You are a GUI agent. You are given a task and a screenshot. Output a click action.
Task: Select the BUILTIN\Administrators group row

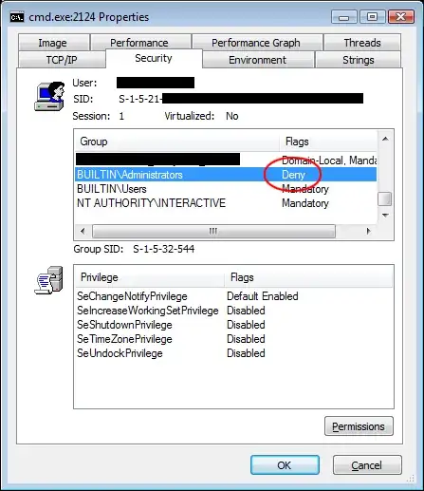[x=226, y=175]
